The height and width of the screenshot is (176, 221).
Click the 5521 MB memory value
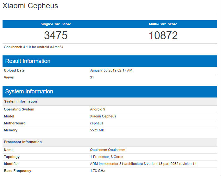(x=97, y=130)
